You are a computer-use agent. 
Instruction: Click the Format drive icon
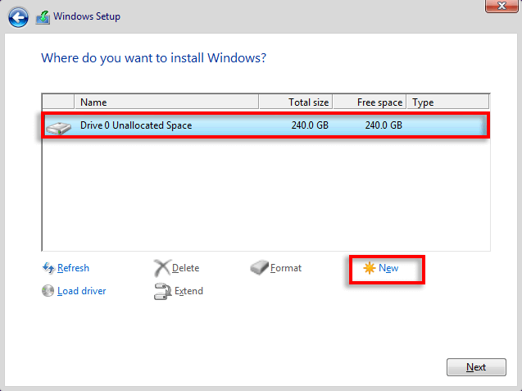coord(260,268)
